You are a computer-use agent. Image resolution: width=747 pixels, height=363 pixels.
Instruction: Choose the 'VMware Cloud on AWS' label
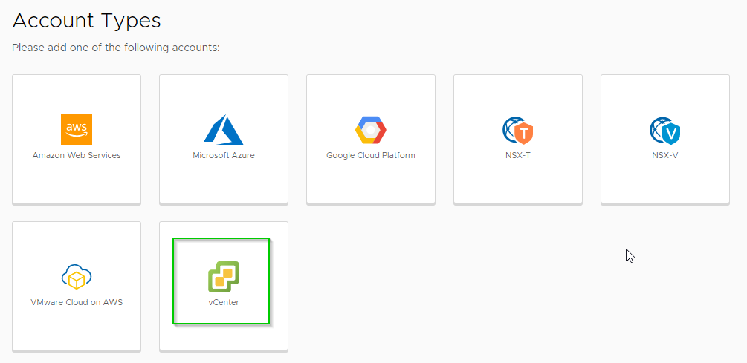coord(77,303)
